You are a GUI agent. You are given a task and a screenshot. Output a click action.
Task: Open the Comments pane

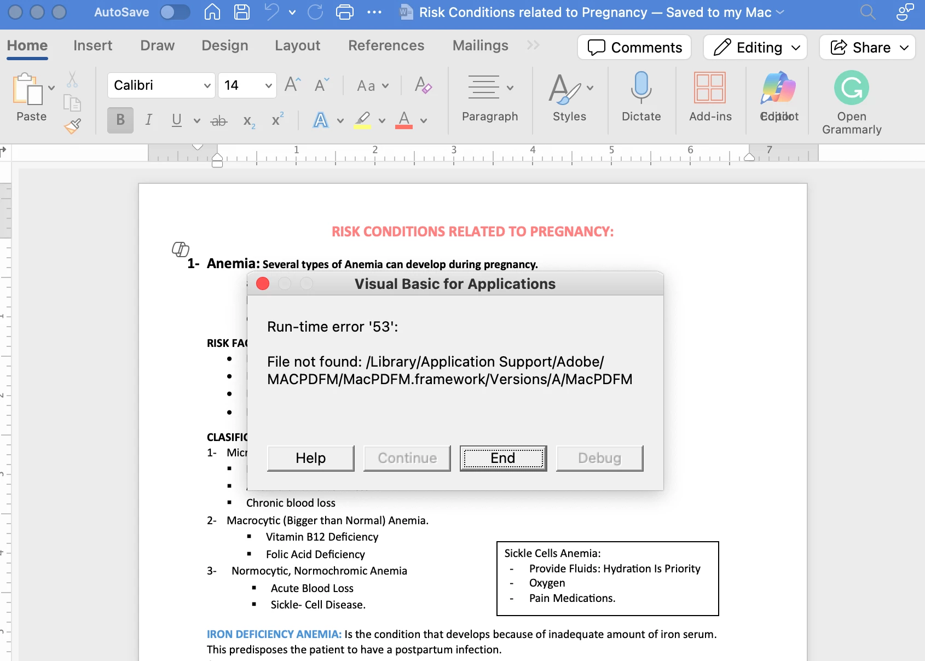point(634,48)
